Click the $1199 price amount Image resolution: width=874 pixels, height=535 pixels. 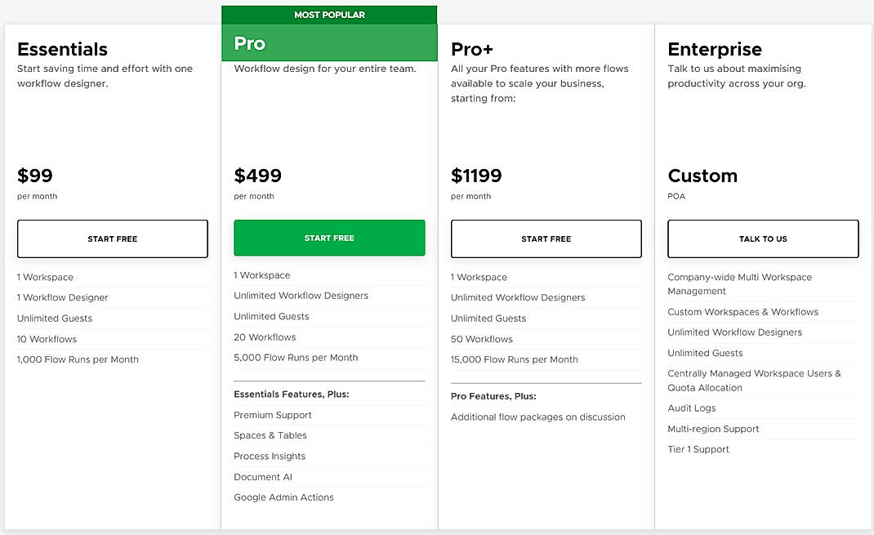[476, 176]
